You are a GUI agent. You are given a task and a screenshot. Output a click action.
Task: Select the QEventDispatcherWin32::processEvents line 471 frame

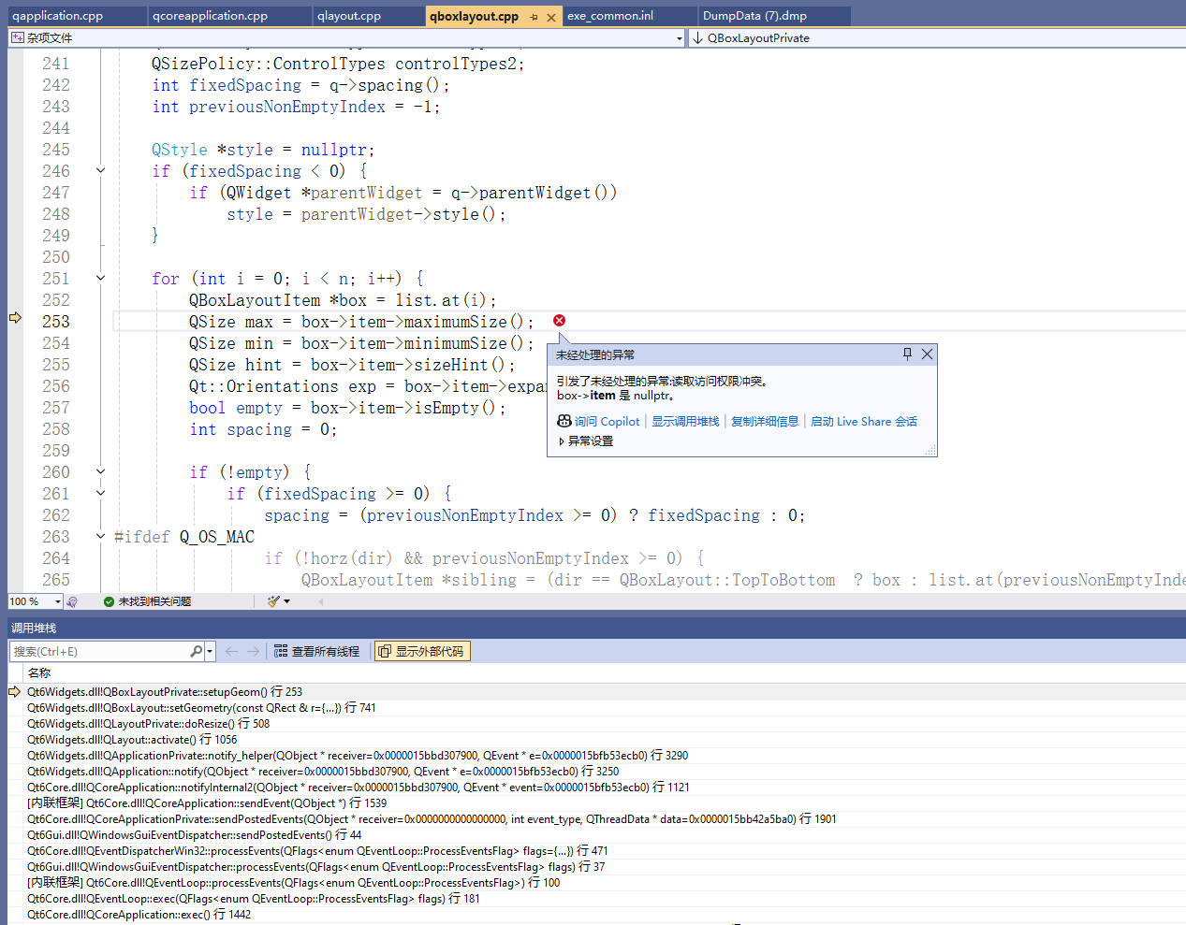[317, 851]
